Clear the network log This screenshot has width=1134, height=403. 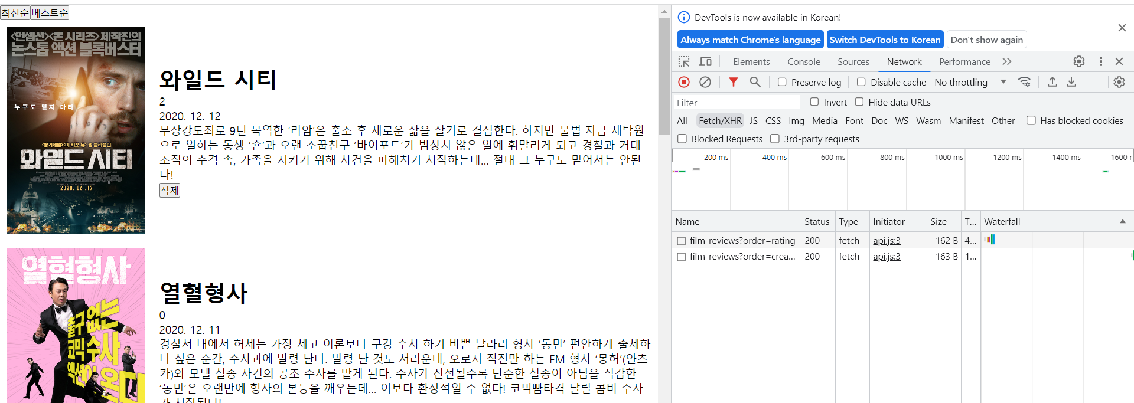[x=705, y=82]
